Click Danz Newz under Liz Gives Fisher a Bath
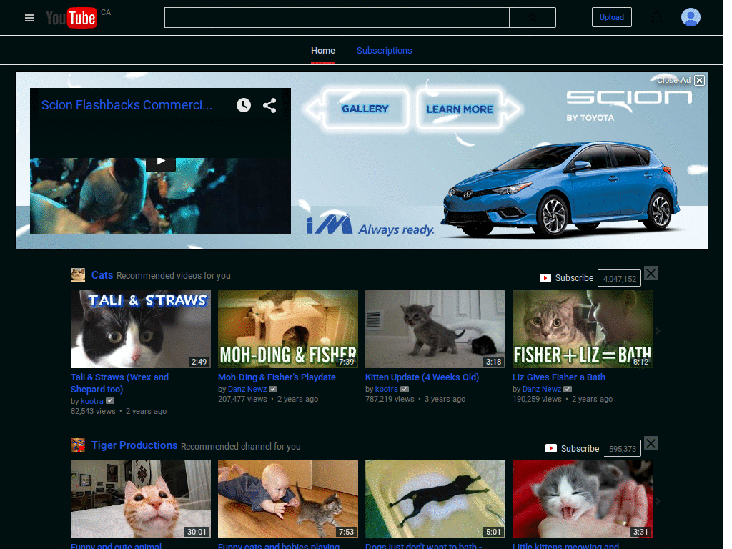The width and height of the screenshot is (732, 549). [x=542, y=389]
